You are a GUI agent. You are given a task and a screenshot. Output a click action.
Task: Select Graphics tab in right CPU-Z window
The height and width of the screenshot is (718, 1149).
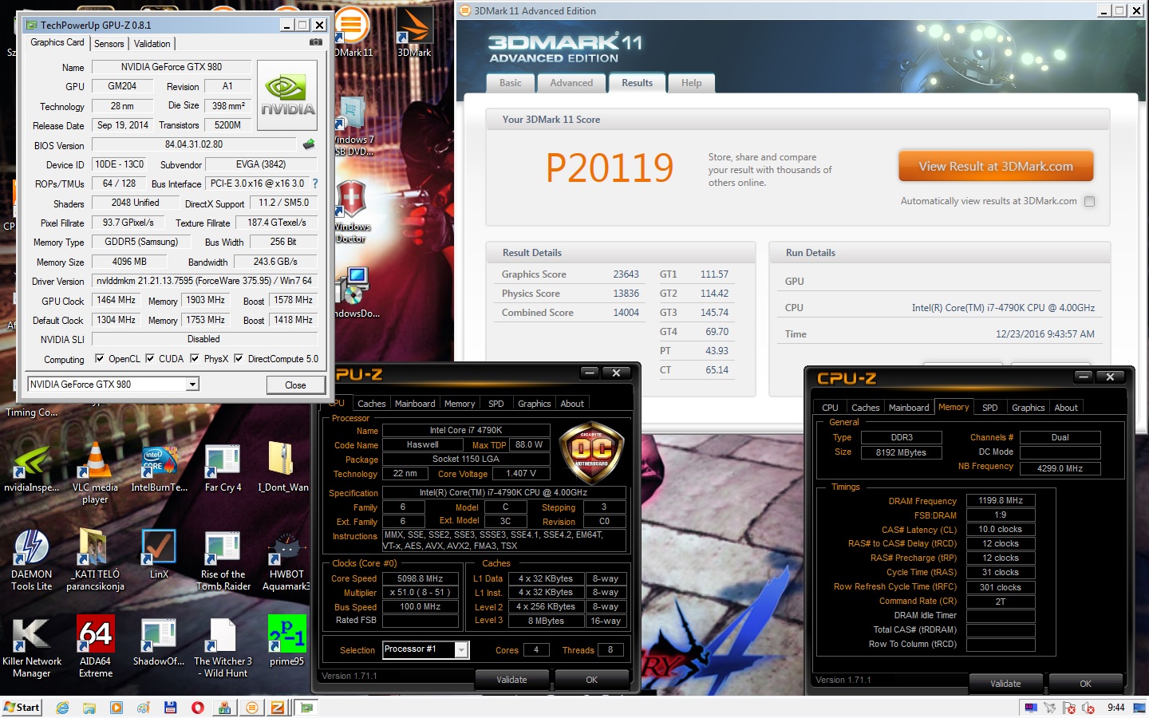1028,408
